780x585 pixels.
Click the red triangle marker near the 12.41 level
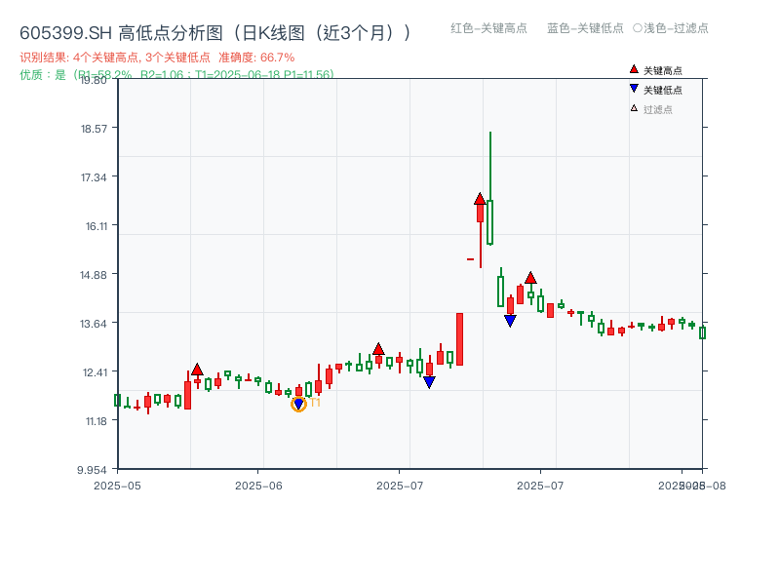pyautogui.click(x=197, y=370)
